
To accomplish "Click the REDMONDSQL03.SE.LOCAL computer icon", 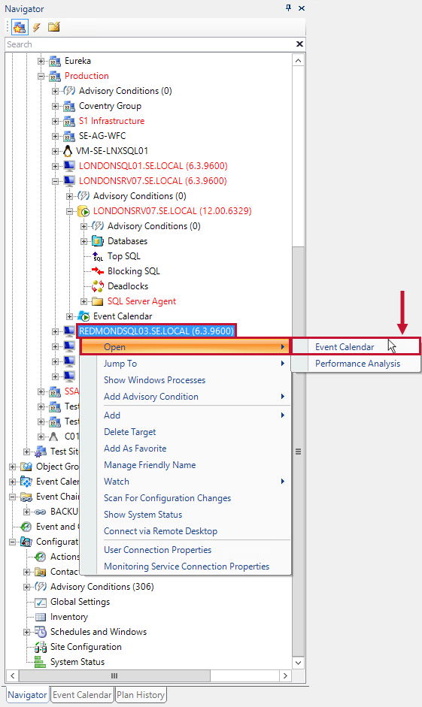I will point(69,331).
